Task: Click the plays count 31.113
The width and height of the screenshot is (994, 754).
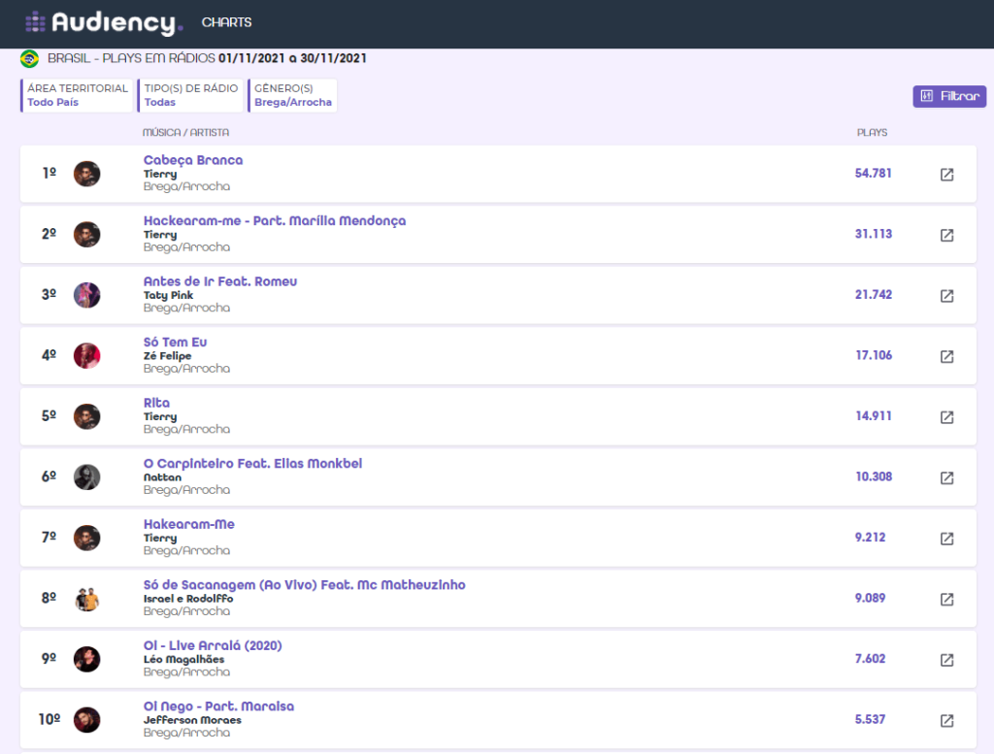Action: pos(873,234)
